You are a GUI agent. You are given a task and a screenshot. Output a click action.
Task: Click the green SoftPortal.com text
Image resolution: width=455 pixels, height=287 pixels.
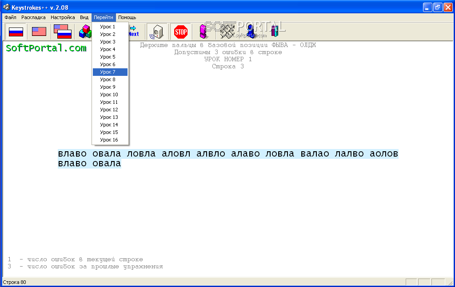[x=46, y=48]
